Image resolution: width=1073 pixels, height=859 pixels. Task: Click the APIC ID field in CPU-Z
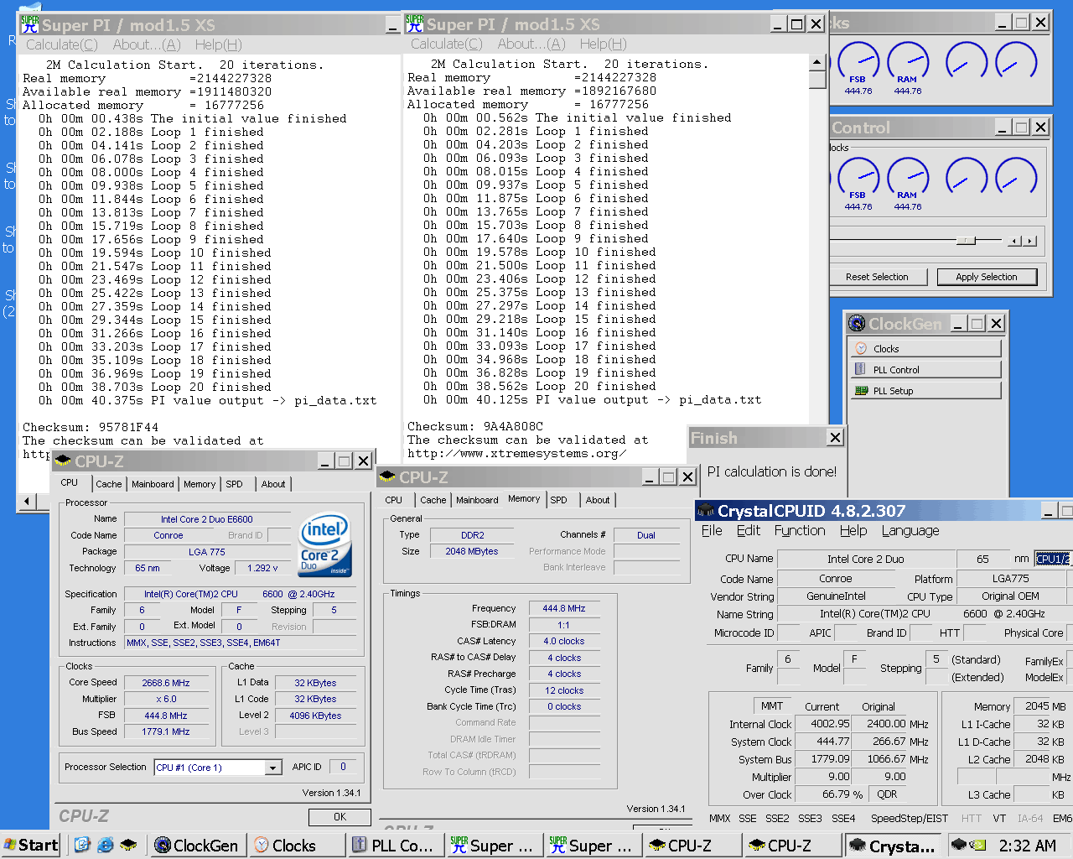tap(344, 767)
